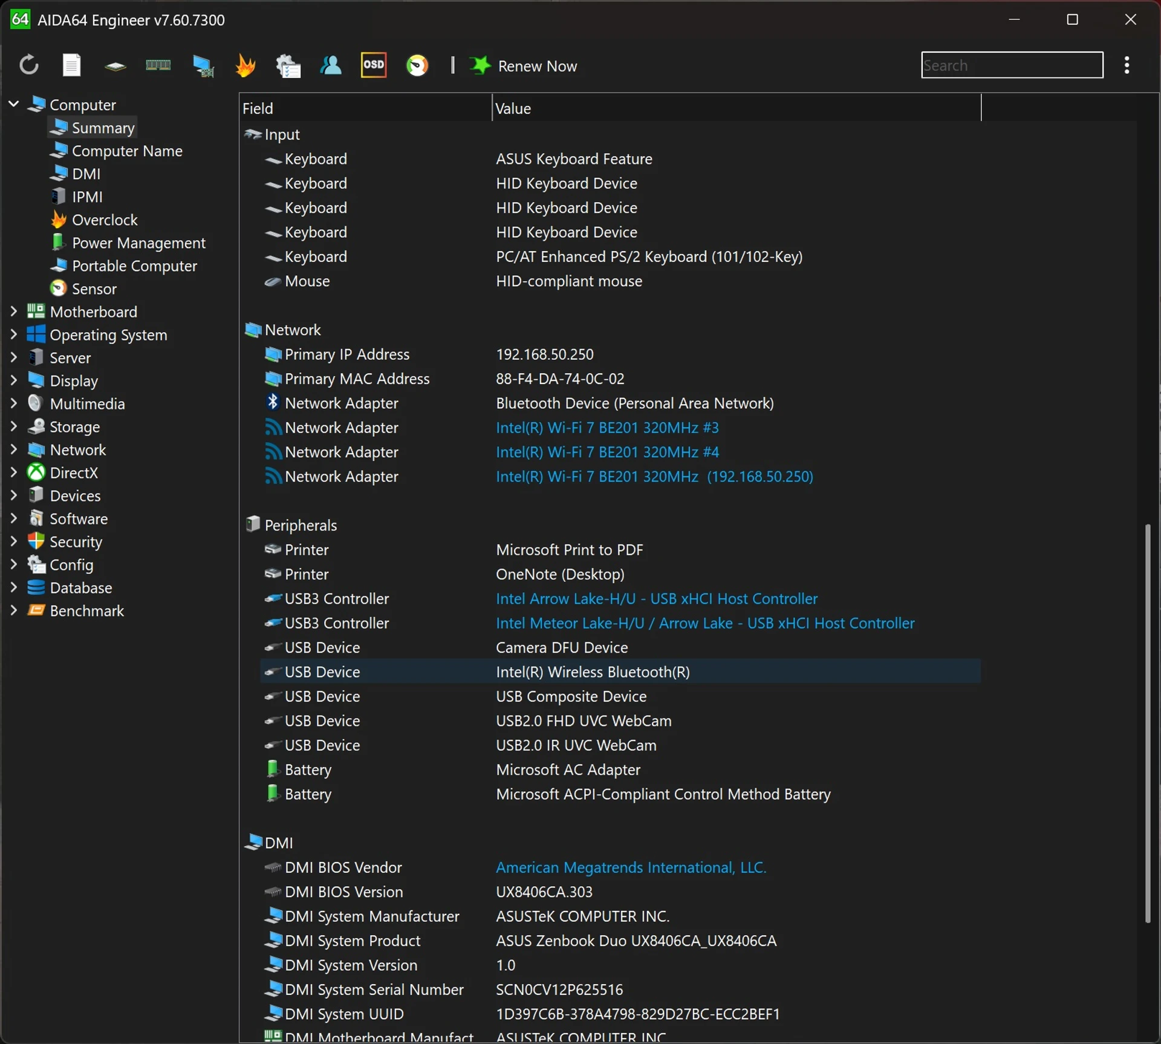Expand the Operating System tree node

click(x=13, y=334)
